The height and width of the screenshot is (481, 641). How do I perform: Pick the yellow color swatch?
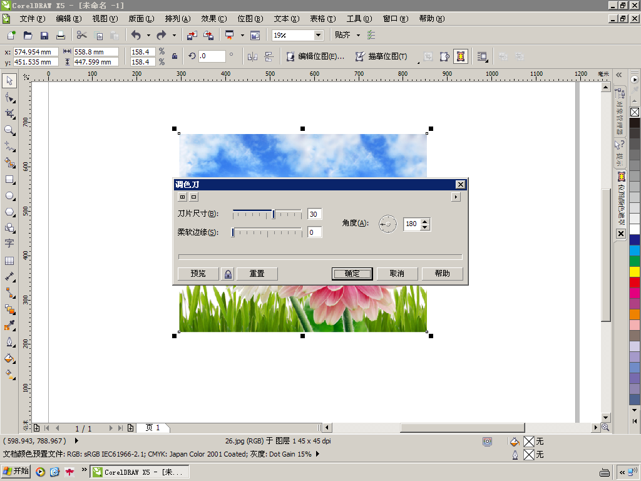click(635, 272)
